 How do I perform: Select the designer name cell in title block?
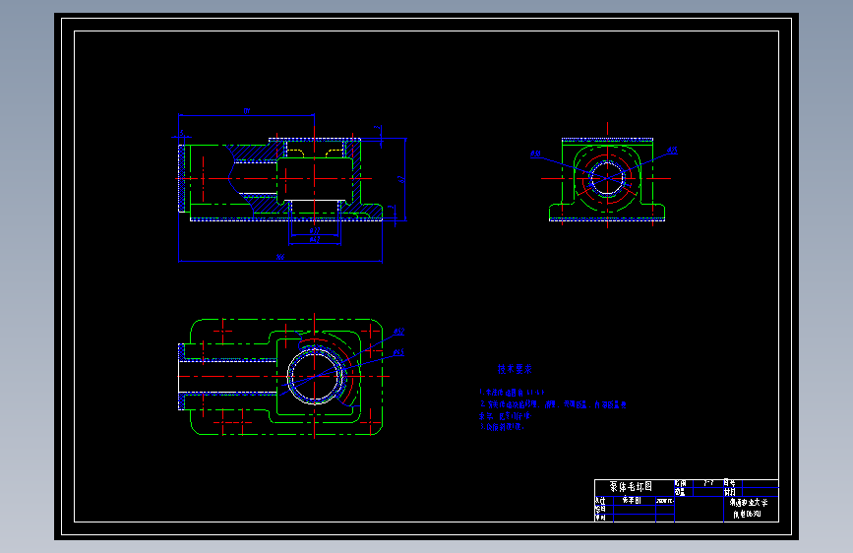coord(632,500)
